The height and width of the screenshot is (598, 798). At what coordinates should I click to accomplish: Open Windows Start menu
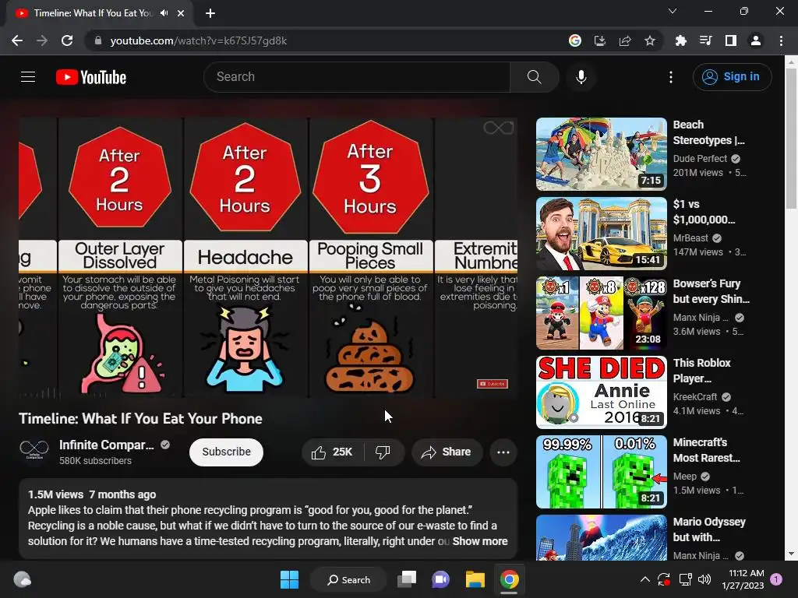point(290,579)
